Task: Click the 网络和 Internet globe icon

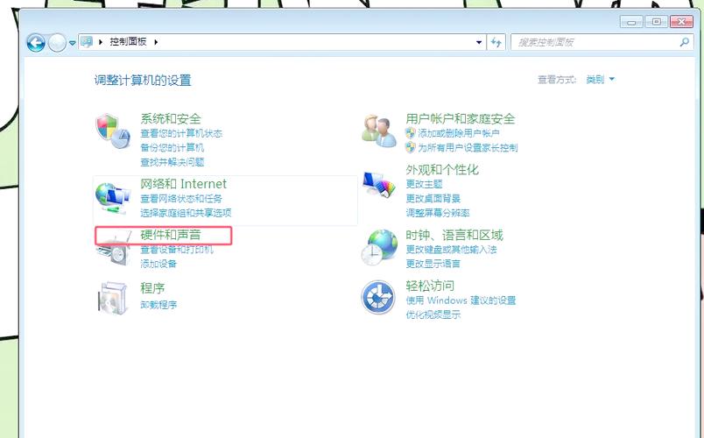Action: click(111, 198)
